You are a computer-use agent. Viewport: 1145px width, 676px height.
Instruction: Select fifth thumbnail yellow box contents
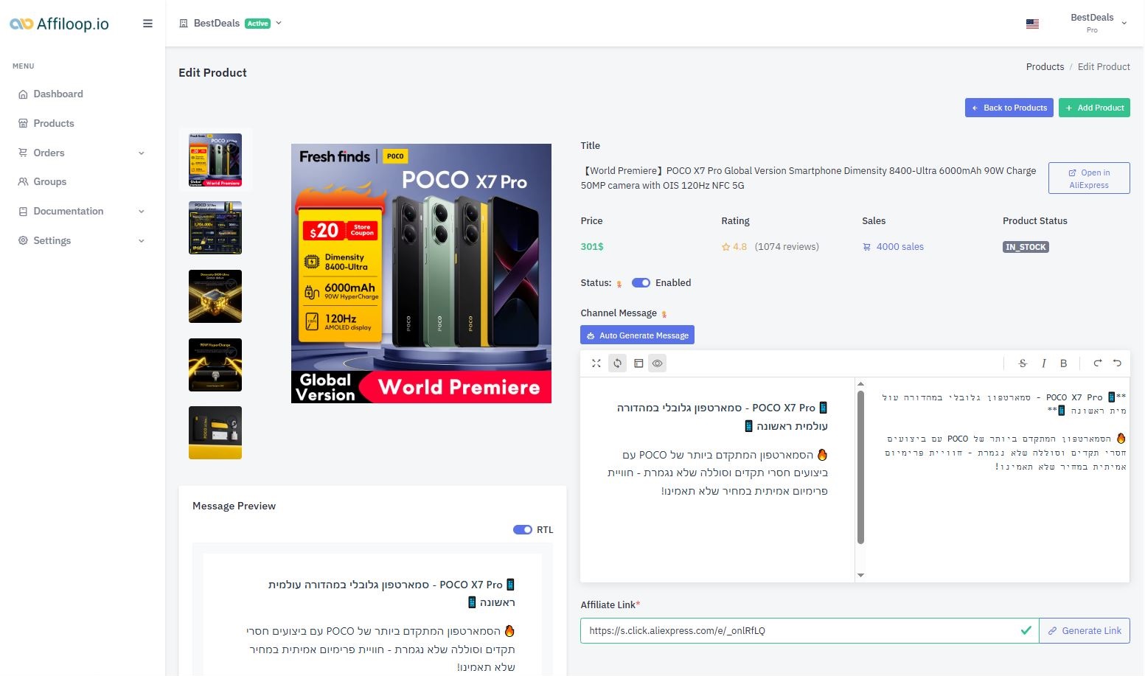click(215, 433)
